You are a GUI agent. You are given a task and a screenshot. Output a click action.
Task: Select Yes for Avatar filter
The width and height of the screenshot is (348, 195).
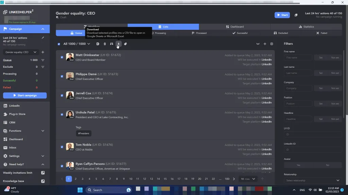pos(298,165)
